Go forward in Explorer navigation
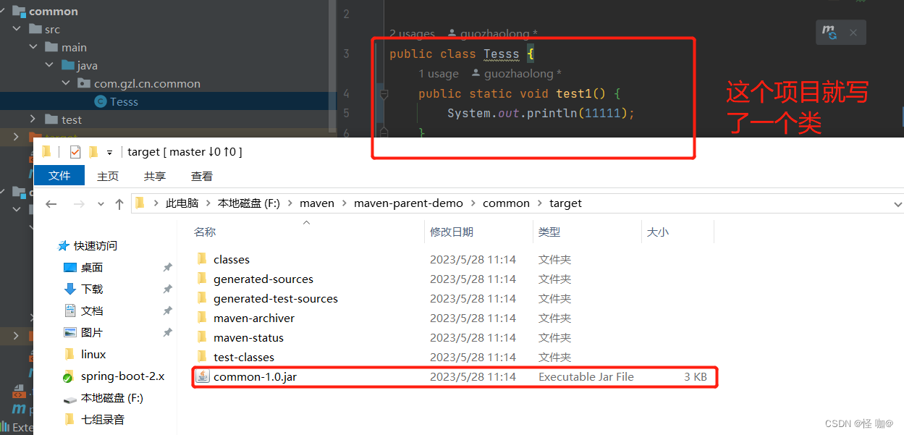The height and width of the screenshot is (435, 904). 78,204
